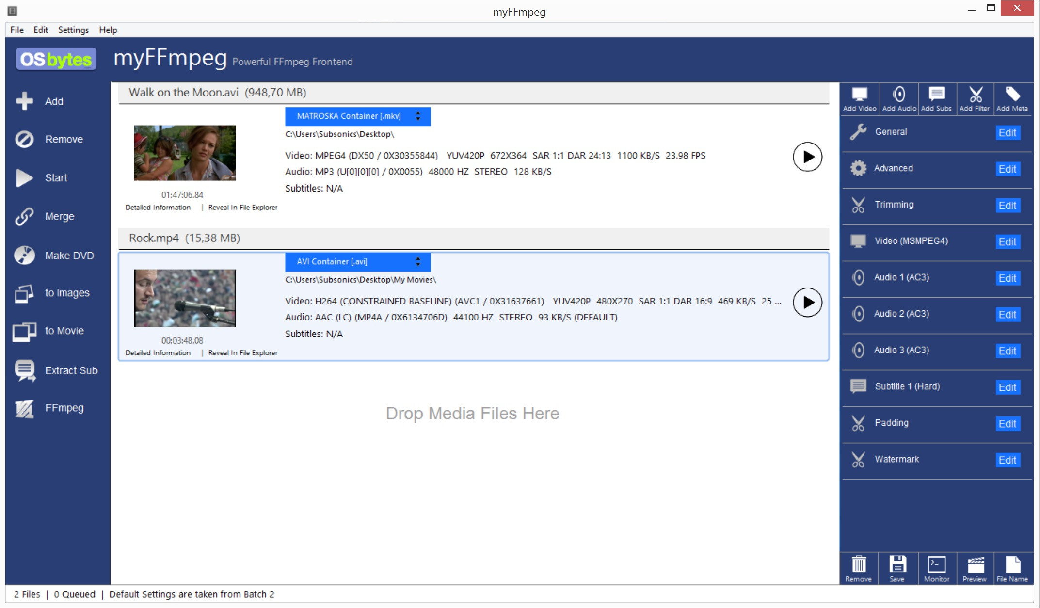Open the Settings menu

74,30
